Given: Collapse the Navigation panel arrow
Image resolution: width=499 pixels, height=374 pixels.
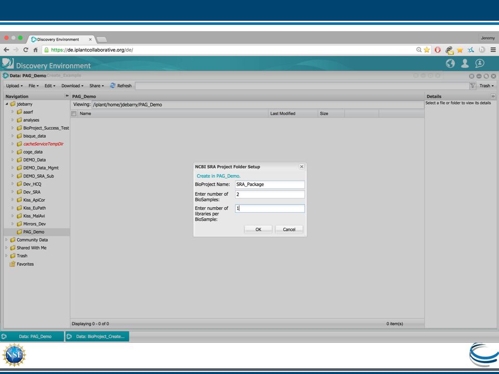Looking at the screenshot, I should click(x=67, y=96).
